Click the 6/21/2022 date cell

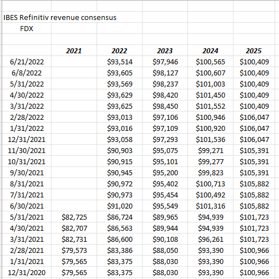click(27, 62)
